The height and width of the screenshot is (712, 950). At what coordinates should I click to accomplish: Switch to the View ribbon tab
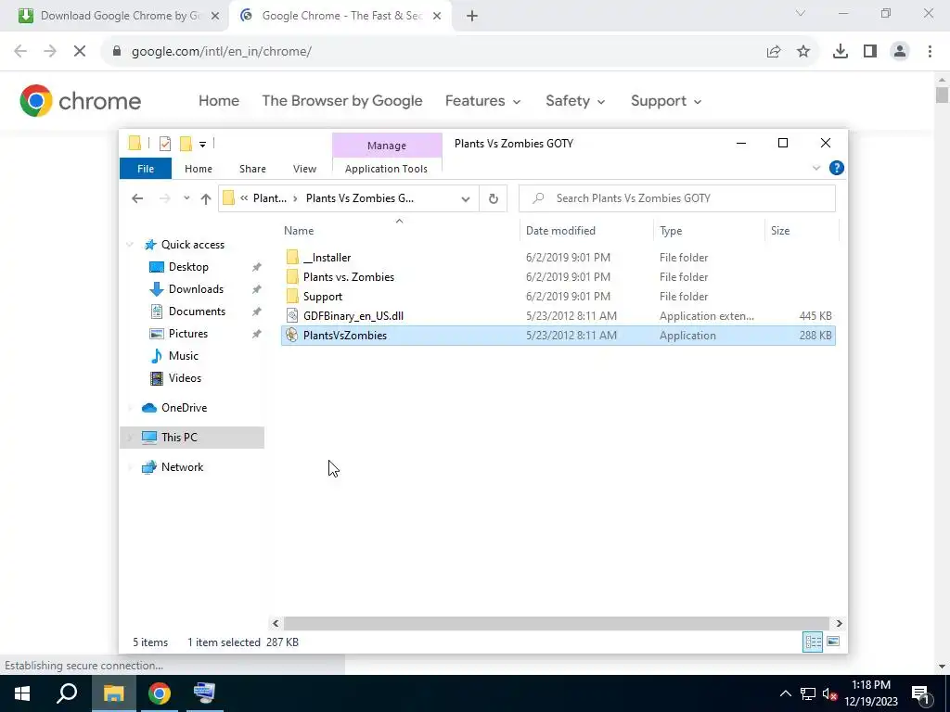coord(304,169)
